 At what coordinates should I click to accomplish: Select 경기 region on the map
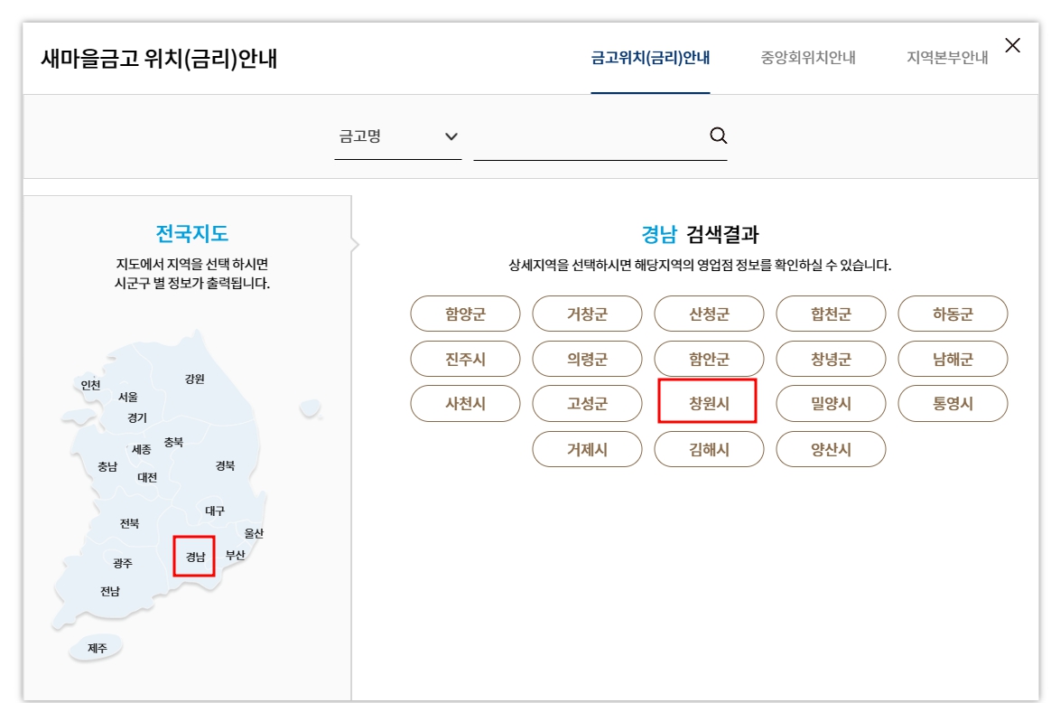pyautogui.click(x=136, y=417)
